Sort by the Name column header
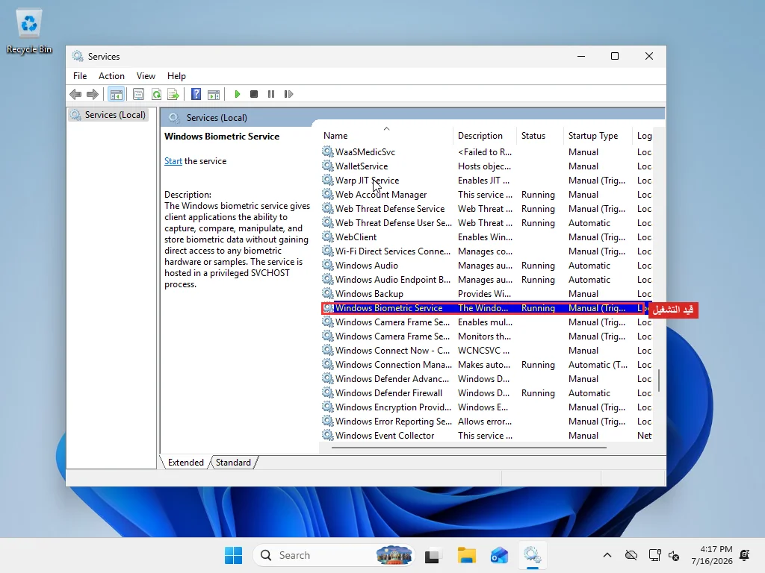The image size is (765, 573). coord(386,136)
